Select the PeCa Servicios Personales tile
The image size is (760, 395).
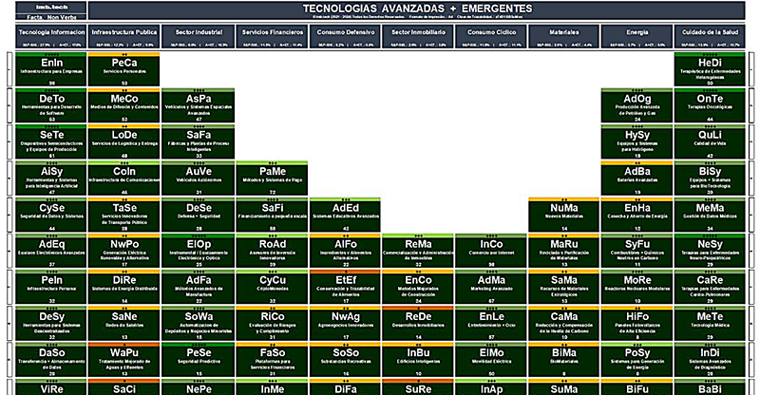tap(124, 67)
